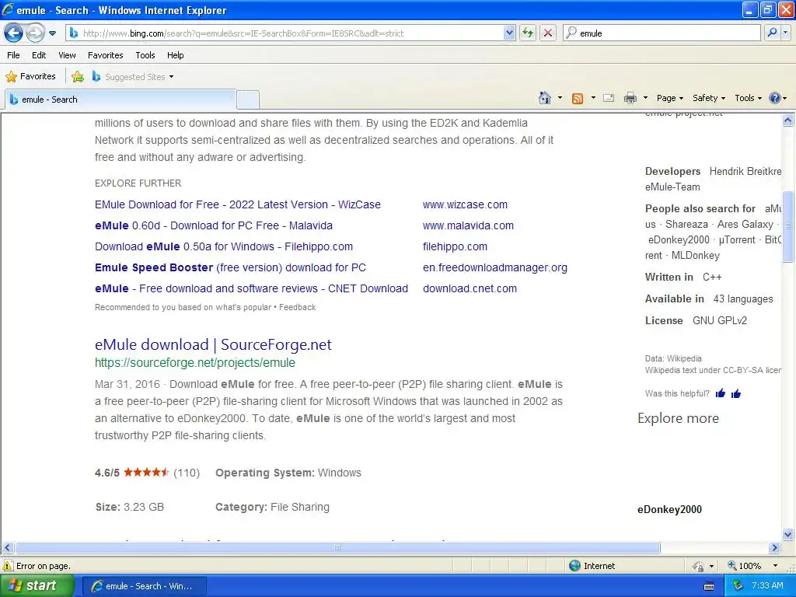Click the vertical scrollbar up arrow
The height and width of the screenshot is (597, 796).
click(788, 120)
